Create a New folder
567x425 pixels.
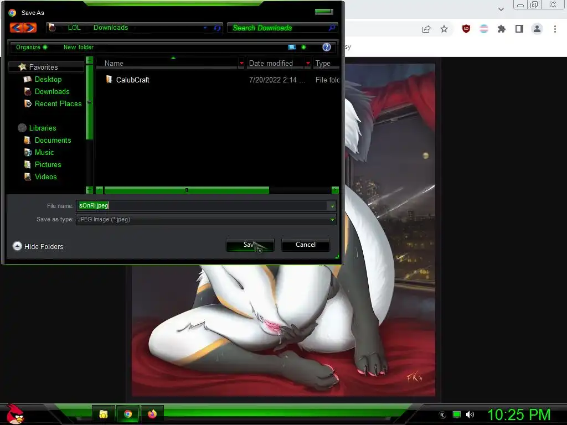79,47
